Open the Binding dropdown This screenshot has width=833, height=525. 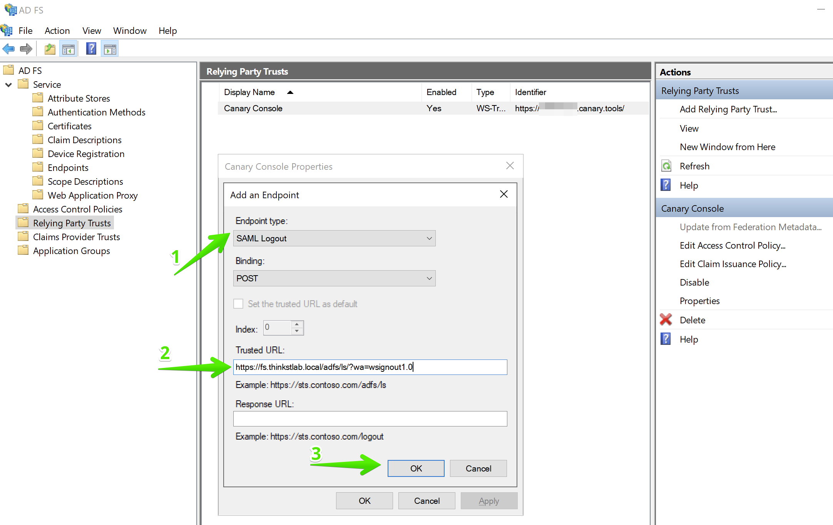[x=334, y=278]
